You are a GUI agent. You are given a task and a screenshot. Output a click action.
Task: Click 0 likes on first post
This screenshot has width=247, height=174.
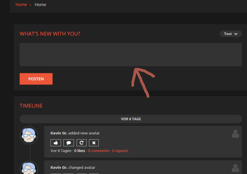pyautogui.click(x=79, y=151)
